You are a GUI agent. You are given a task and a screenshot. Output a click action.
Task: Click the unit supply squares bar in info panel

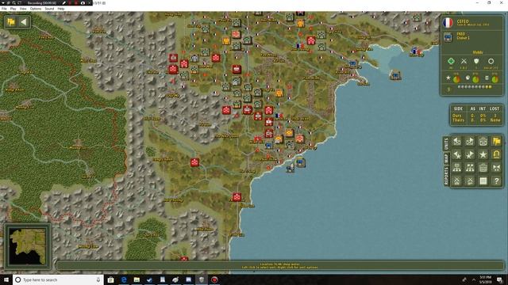tap(475, 87)
